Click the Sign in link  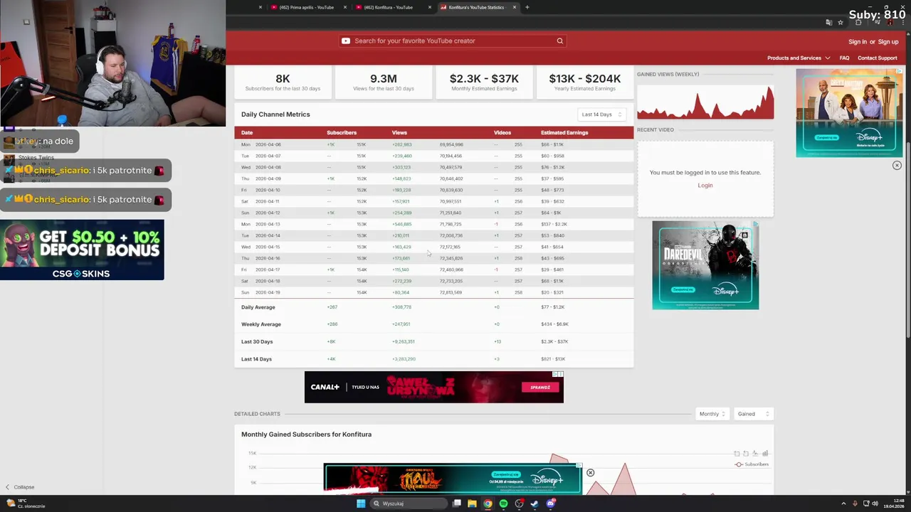(x=858, y=42)
